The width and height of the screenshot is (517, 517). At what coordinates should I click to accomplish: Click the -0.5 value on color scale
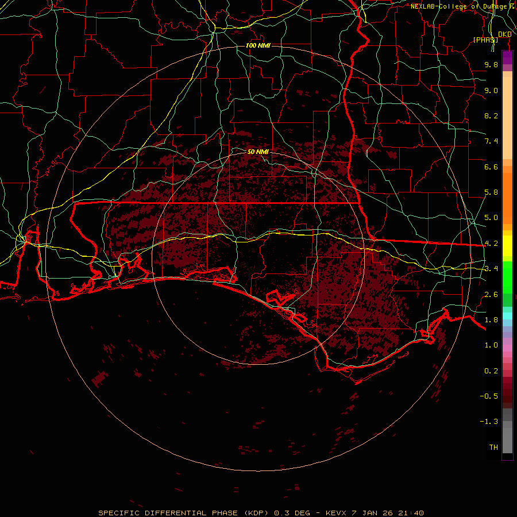pos(489,396)
